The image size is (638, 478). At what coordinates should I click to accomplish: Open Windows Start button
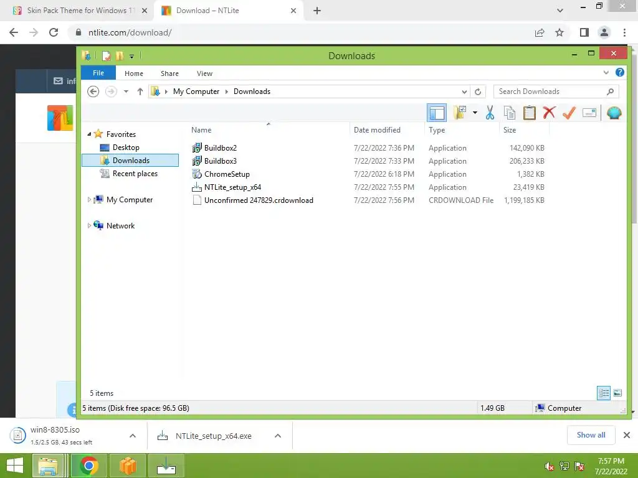click(x=15, y=466)
